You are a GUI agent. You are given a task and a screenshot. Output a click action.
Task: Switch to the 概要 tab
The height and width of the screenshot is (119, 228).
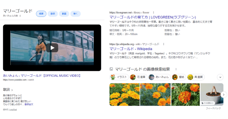[41, 14]
